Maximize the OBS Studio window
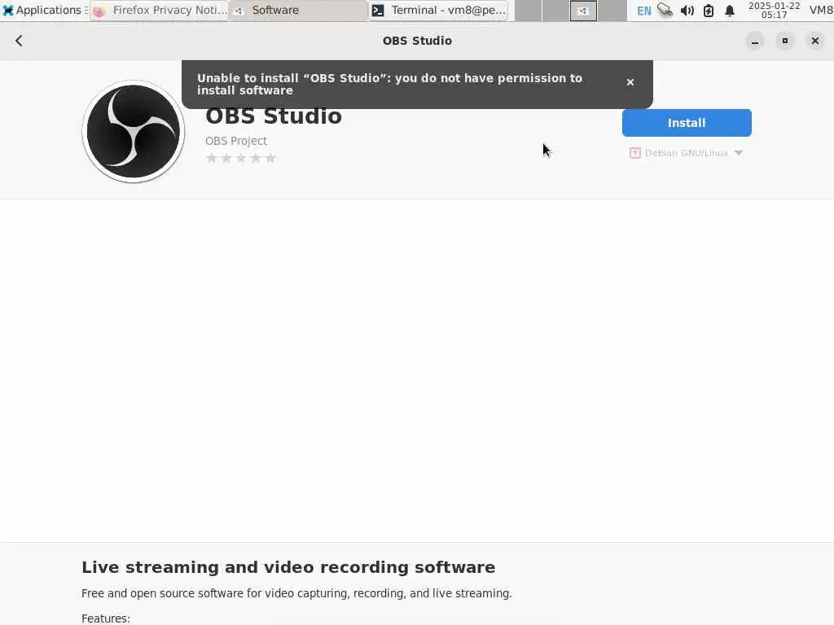Screen dimensions: 834x625 784,41
